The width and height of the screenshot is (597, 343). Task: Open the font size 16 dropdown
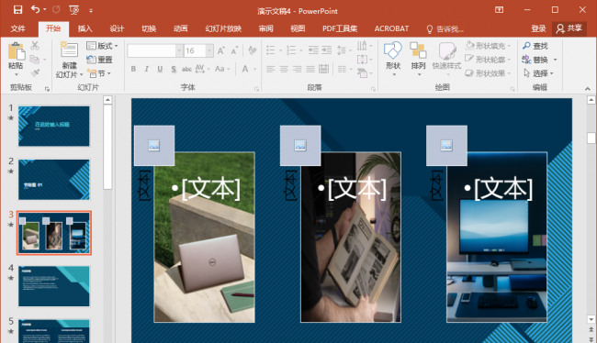209,50
